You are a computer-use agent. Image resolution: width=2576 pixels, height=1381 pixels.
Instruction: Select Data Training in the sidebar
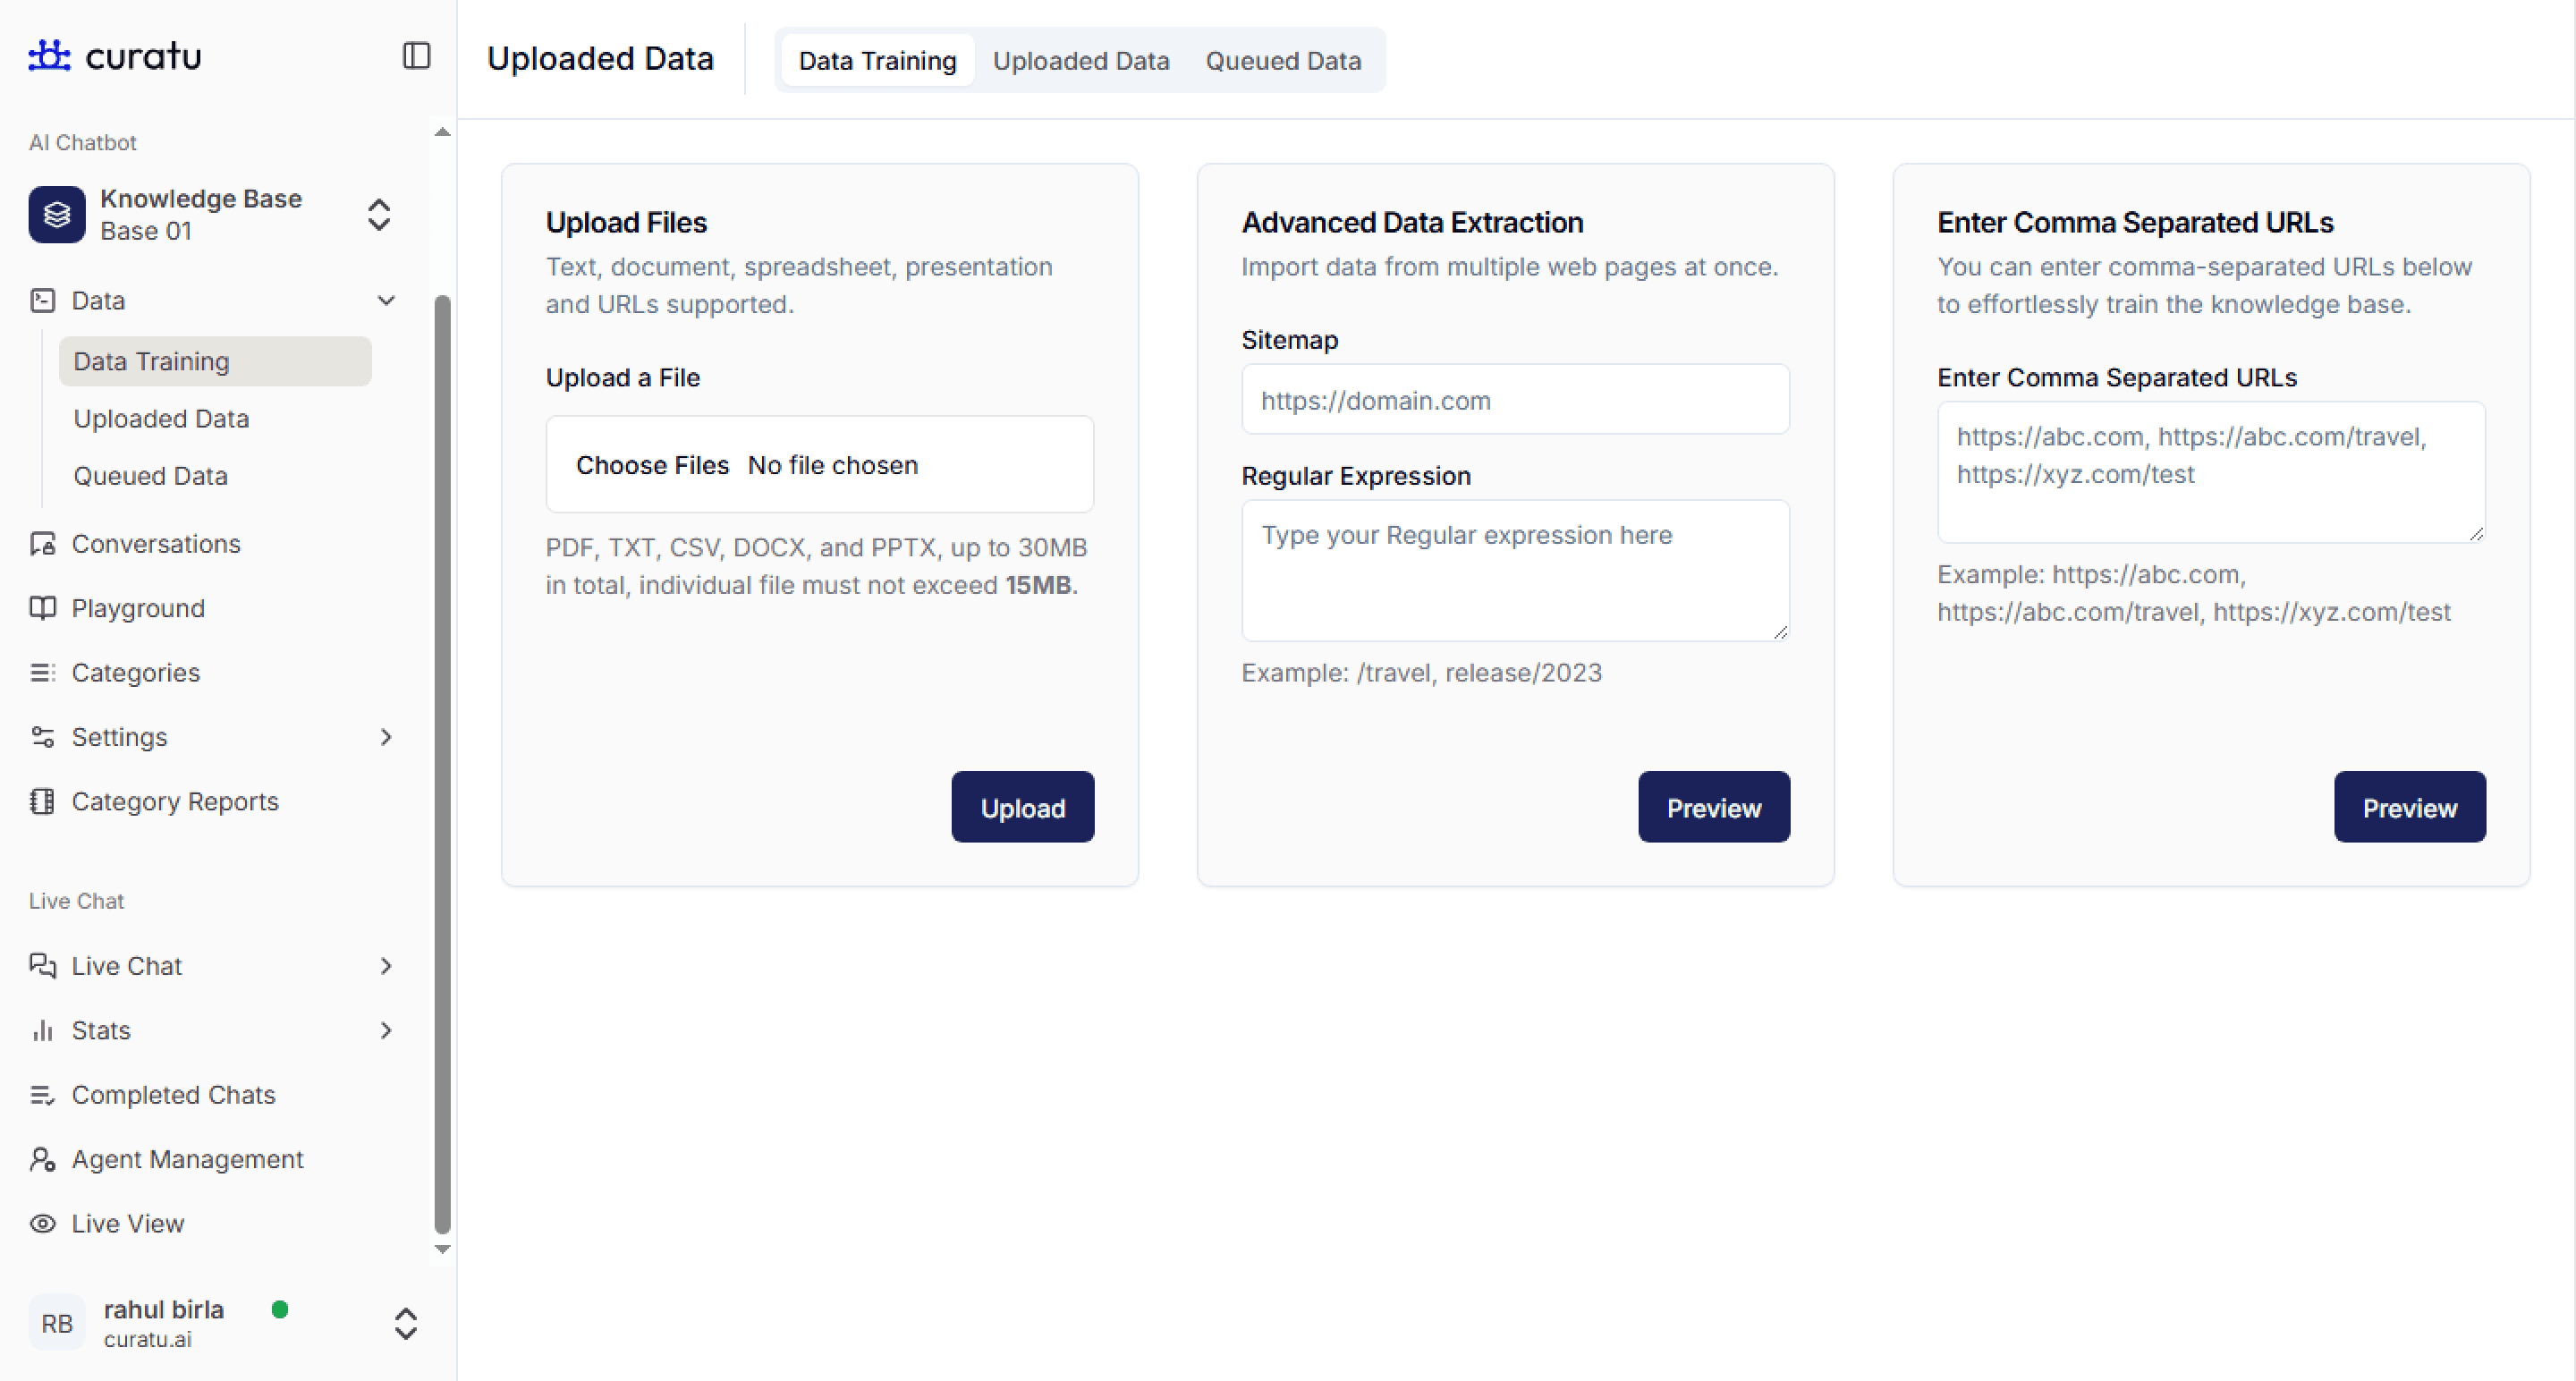point(215,361)
